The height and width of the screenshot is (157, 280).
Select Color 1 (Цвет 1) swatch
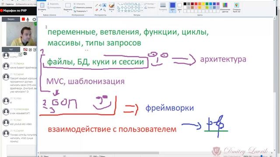(172, 7)
